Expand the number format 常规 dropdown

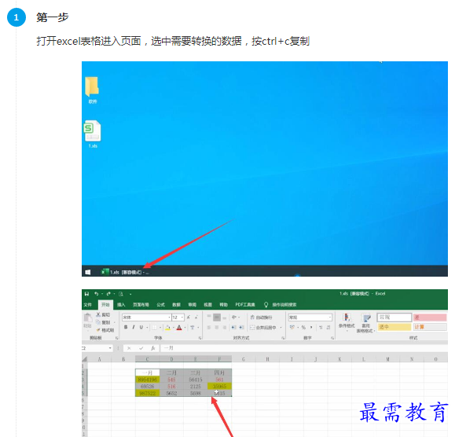(329, 318)
